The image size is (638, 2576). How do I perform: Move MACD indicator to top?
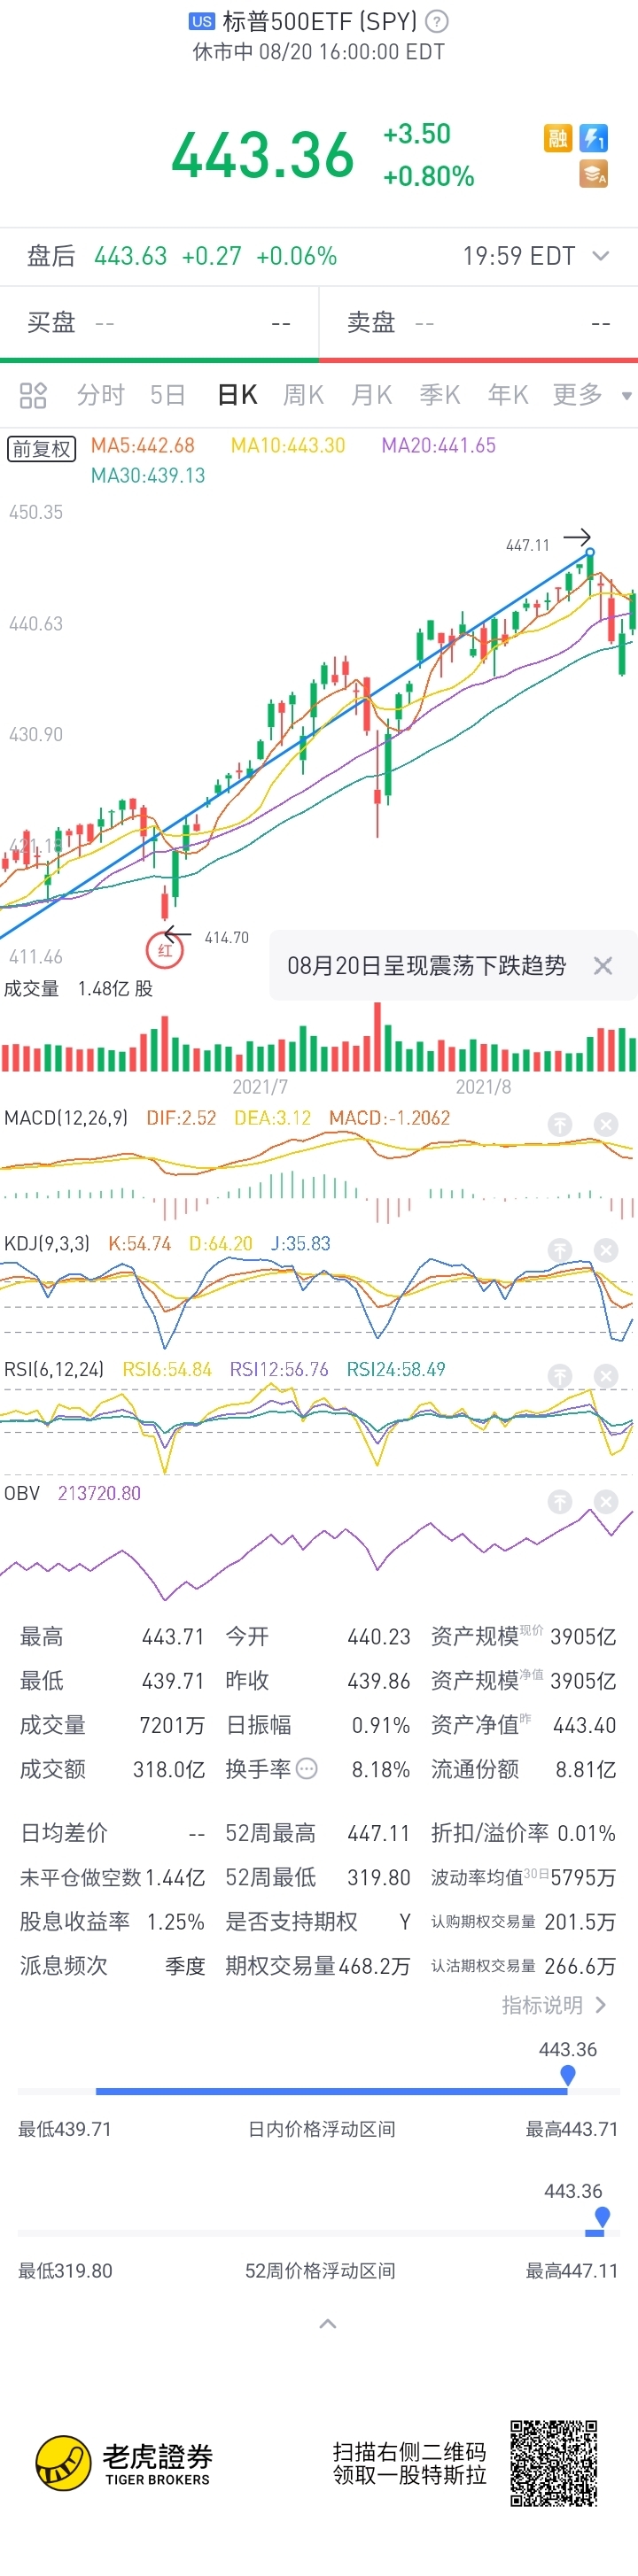560,1125
